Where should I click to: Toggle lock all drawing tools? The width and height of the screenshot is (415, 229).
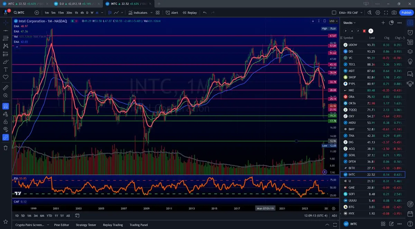coord(6,122)
